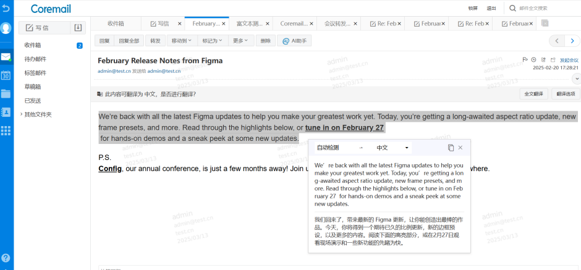Switch to the 会议转发 tab
This screenshot has height=270, width=581.
[337, 23]
